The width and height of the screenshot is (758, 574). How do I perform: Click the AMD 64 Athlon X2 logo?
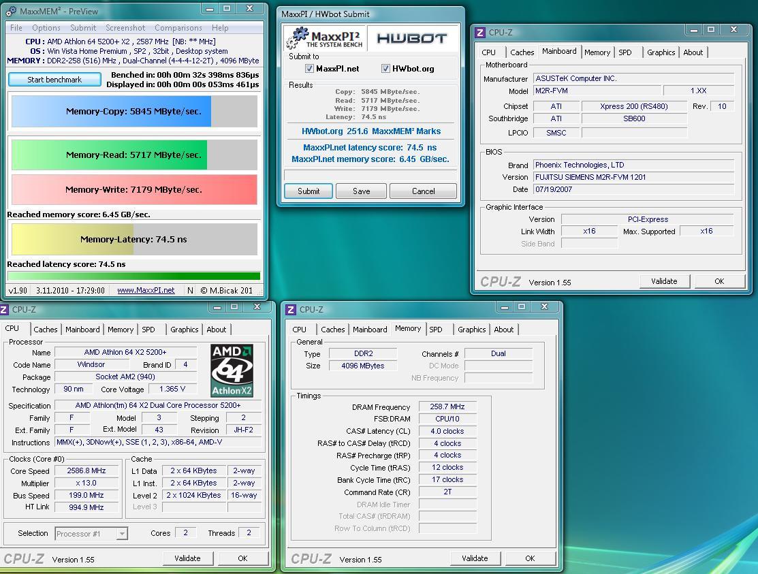(x=232, y=370)
